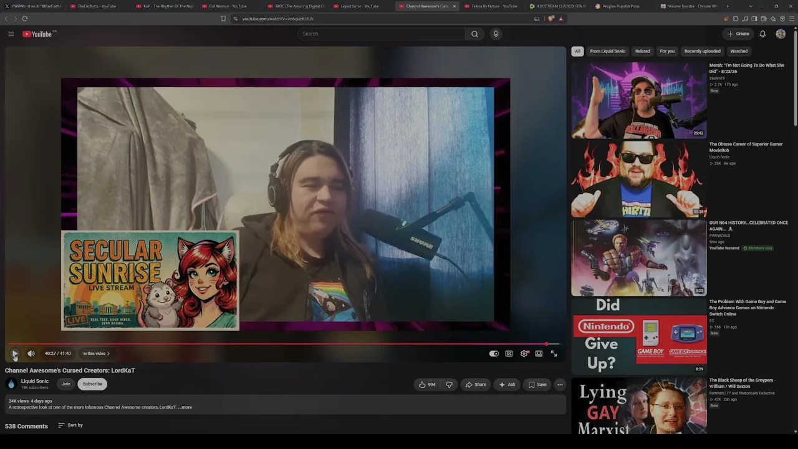Open the account avatar menu
This screenshot has height=449, width=798.
point(781,34)
